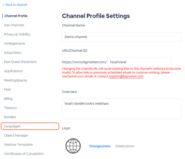Focus the URL Channel ID field
This screenshot has width=185, height=159.
[139, 62]
